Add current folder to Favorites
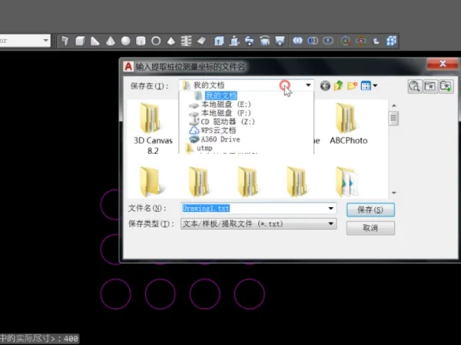This screenshot has height=345, width=461. [x=446, y=86]
